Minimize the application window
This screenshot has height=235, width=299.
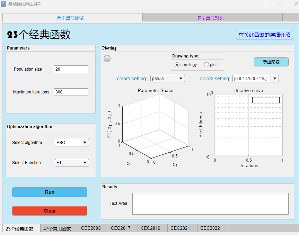(265, 4)
